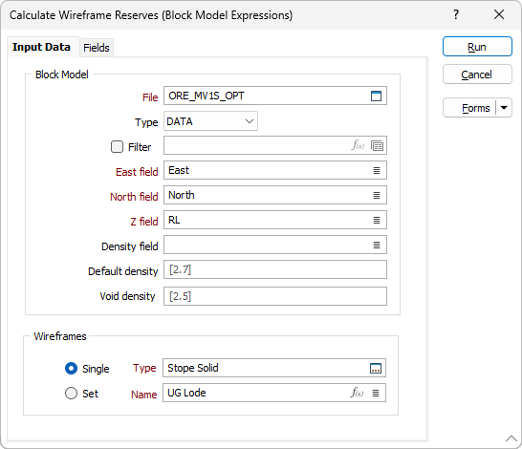Open the block model file browser icon
The height and width of the screenshot is (449, 522).
click(x=376, y=96)
